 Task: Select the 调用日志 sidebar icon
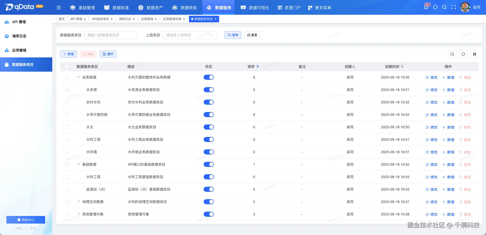pyautogui.click(x=7, y=36)
